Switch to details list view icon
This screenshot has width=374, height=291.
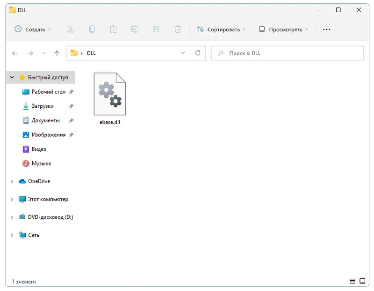pos(352,281)
